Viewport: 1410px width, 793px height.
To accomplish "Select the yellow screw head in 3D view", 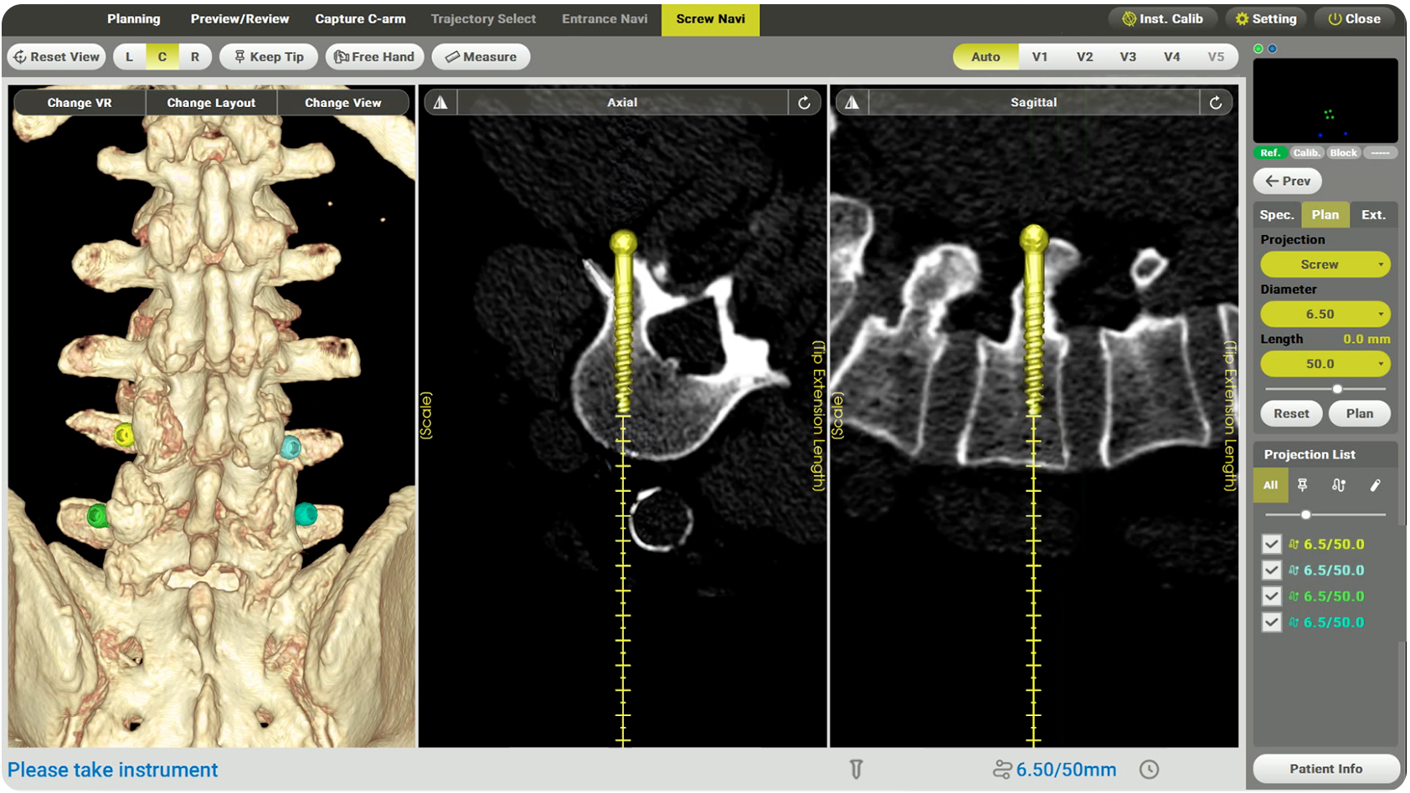I will pos(124,434).
